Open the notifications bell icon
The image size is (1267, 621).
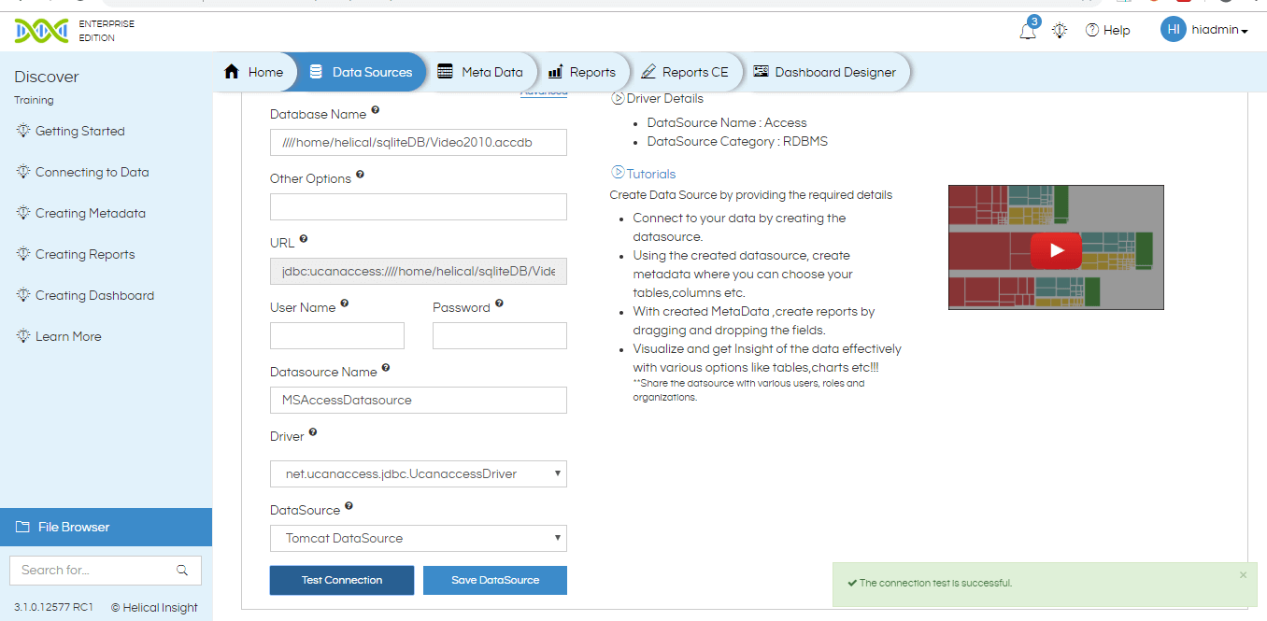click(x=1028, y=30)
